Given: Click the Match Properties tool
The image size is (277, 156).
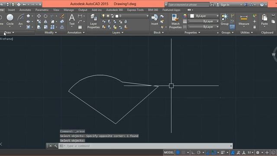Looking at the screenshot, I should [x=175, y=21].
